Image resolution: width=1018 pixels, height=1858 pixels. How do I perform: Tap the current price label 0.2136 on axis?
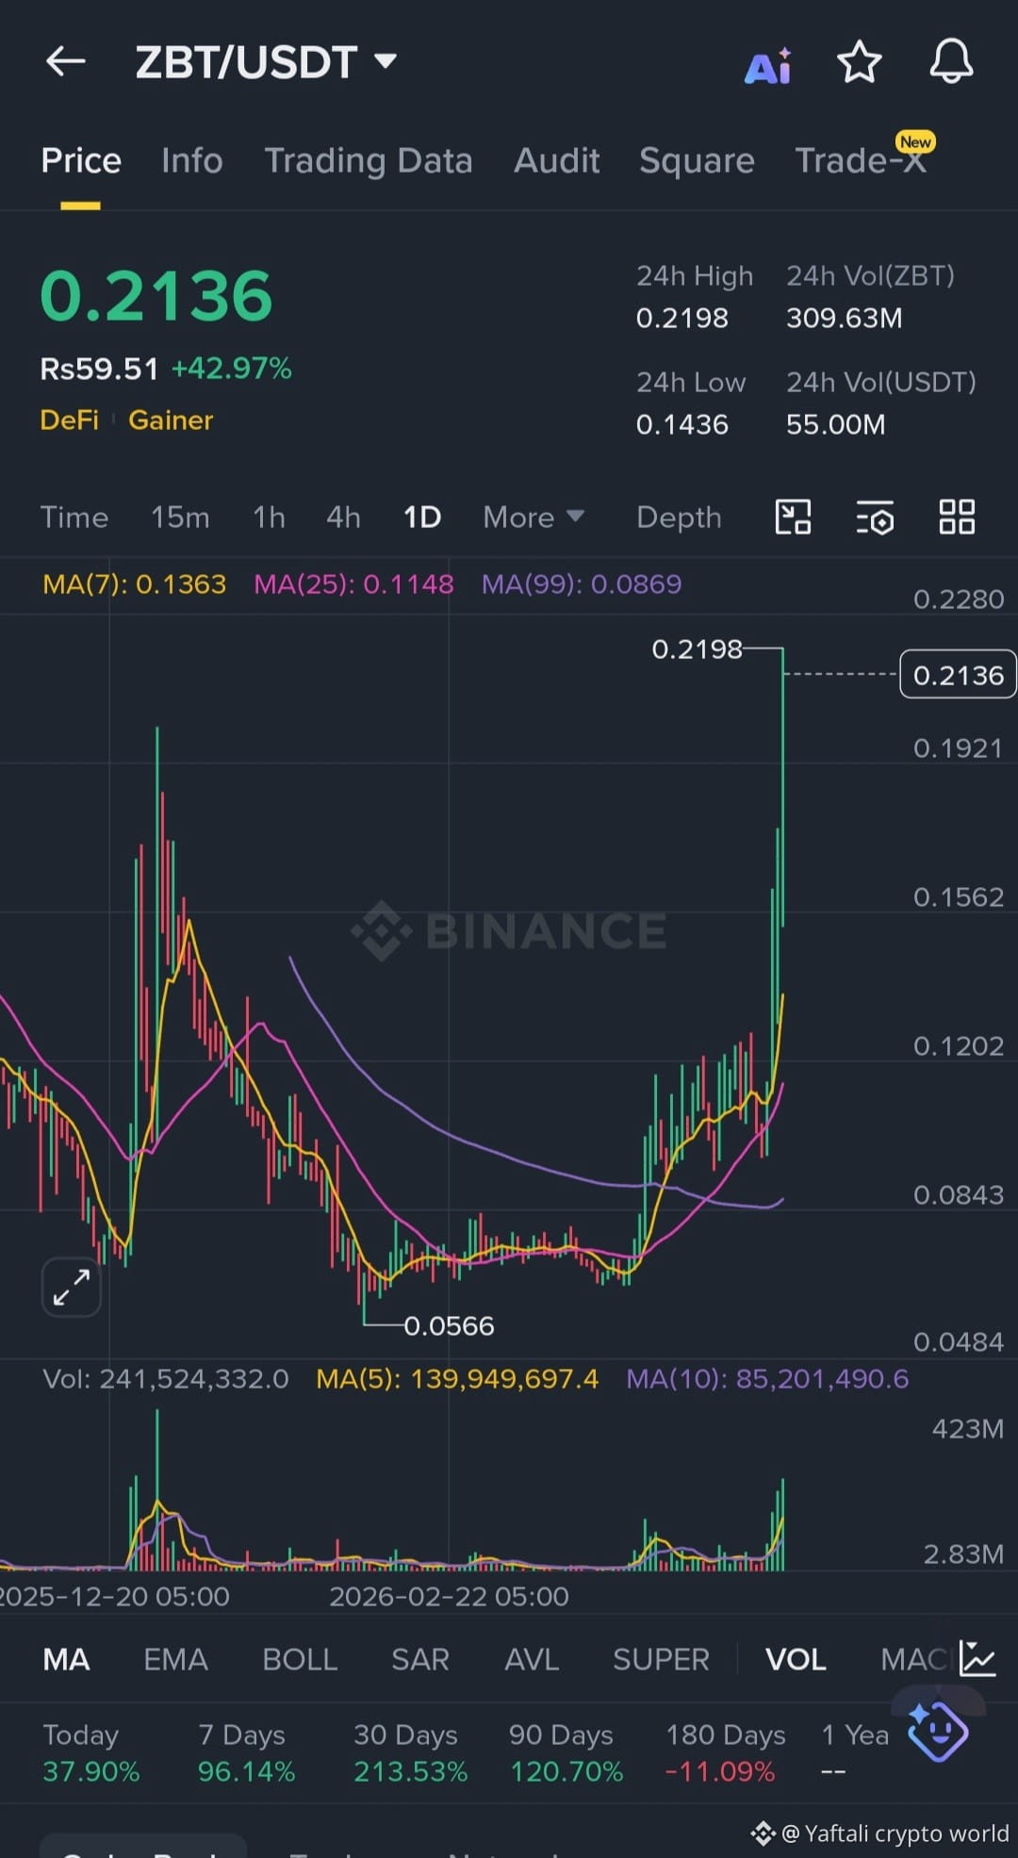(x=958, y=675)
